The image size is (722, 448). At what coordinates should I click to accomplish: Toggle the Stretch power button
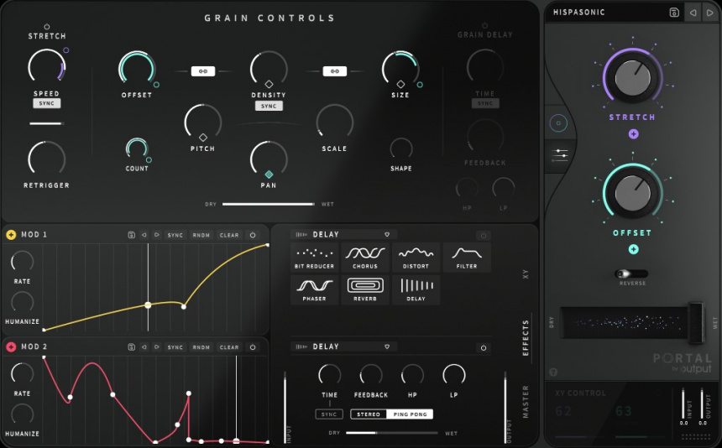click(x=46, y=27)
